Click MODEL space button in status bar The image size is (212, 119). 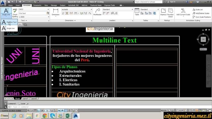(x=164, y=110)
